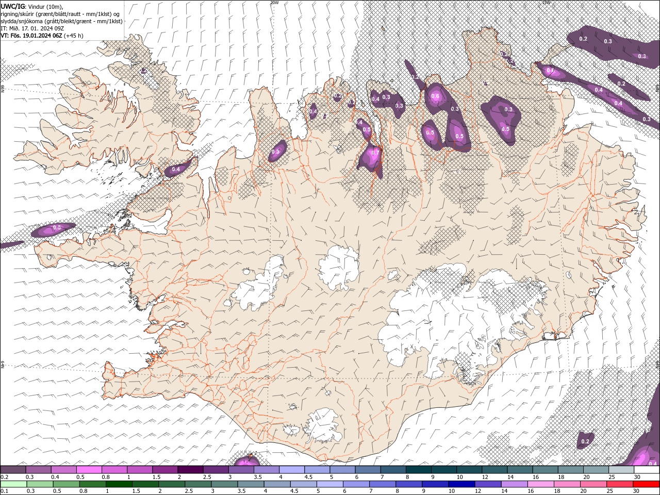This screenshot has width=660, height=495.
Task: Click the 0.5 label on the western offshore patch
Action: pyautogui.click(x=57, y=227)
